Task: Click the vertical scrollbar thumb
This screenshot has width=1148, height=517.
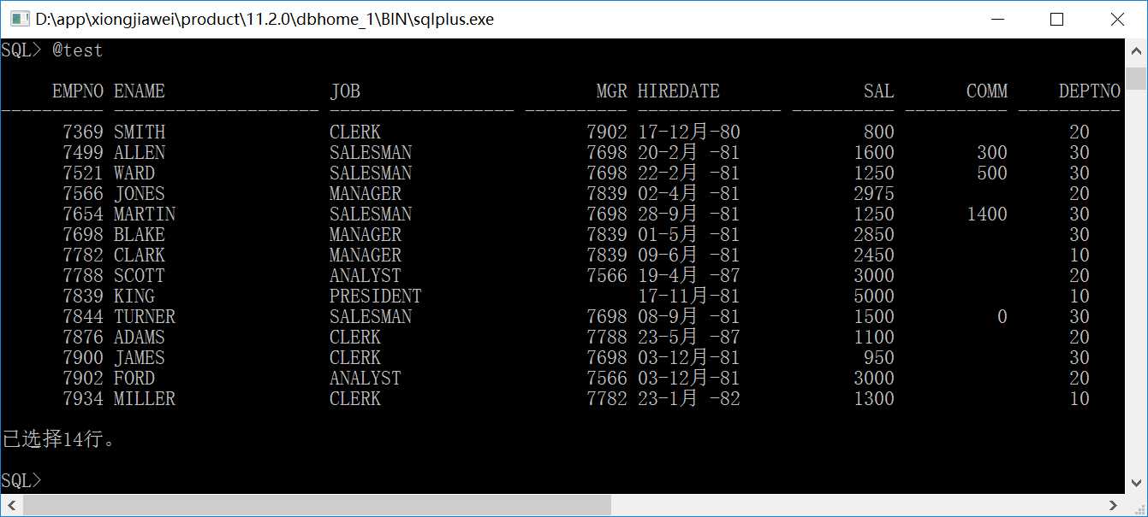Action: (1136, 79)
